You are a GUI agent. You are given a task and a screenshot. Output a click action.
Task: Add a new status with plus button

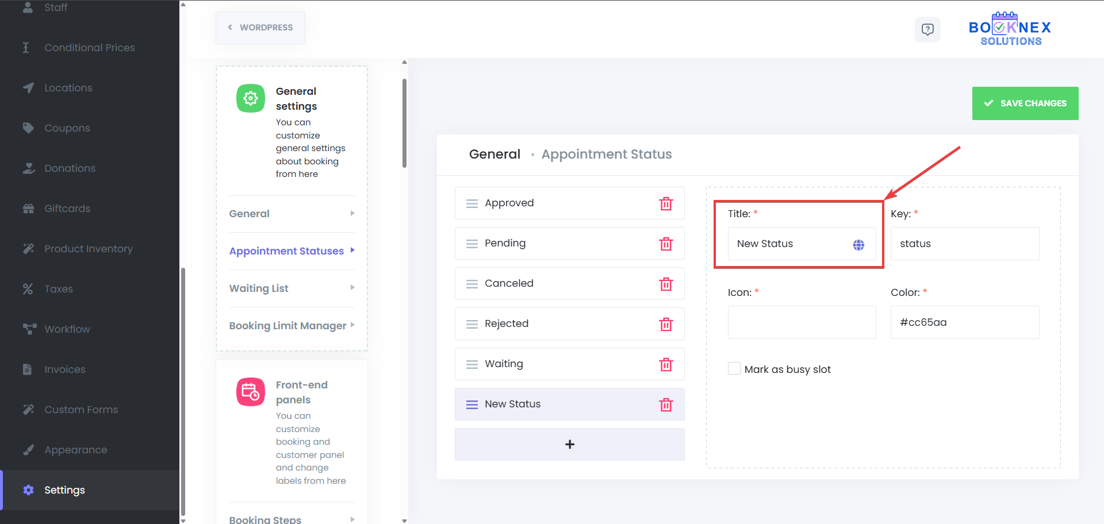click(x=569, y=444)
